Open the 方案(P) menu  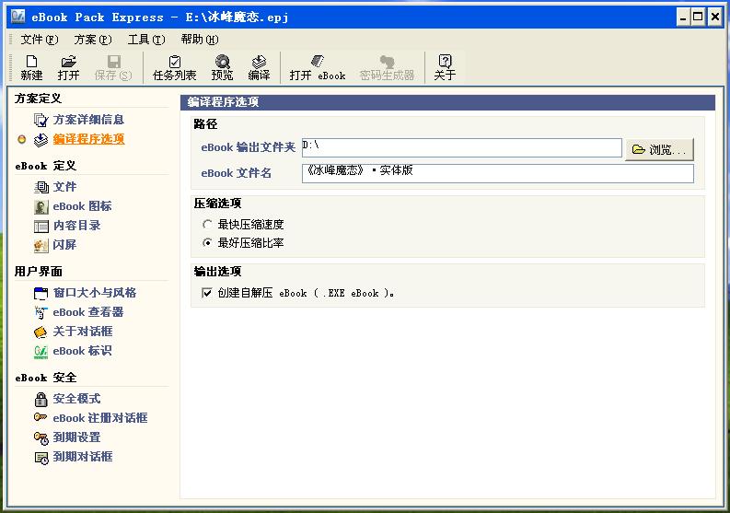pos(93,40)
